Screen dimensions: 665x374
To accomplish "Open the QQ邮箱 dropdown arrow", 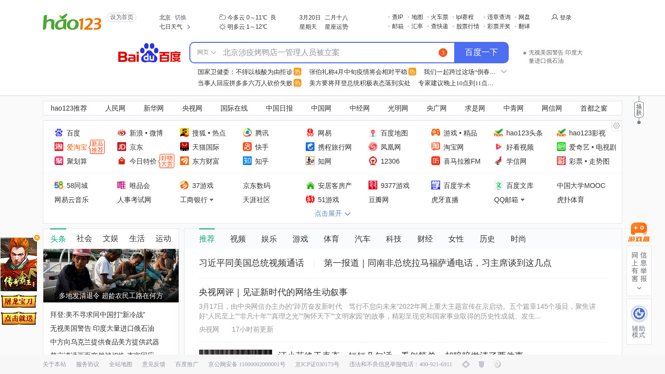I will click(x=522, y=200).
